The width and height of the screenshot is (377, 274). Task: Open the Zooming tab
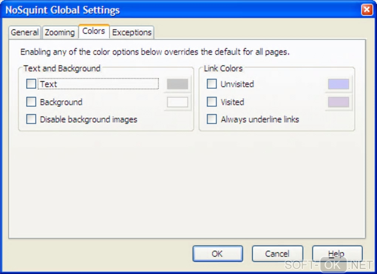click(x=60, y=32)
